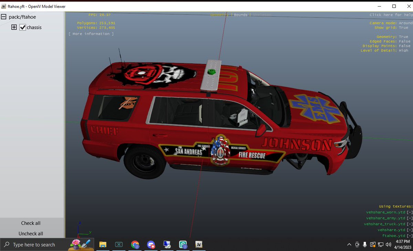Maximize the OpenIV Model Viewer window

tap(394, 6)
